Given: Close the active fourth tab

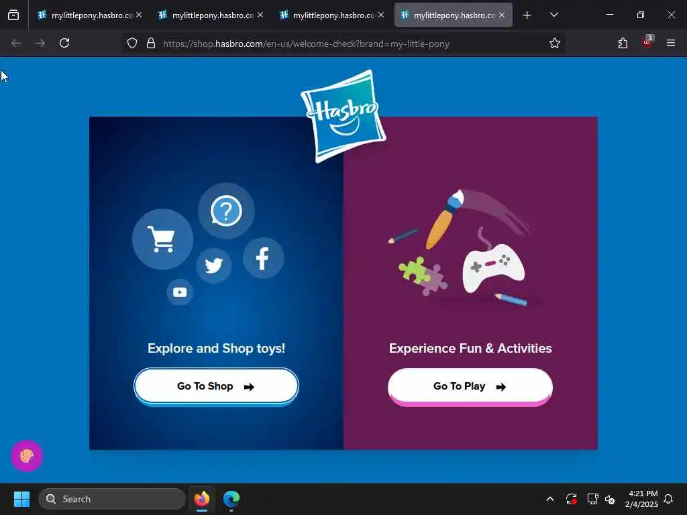Looking at the screenshot, I should coord(502,15).
